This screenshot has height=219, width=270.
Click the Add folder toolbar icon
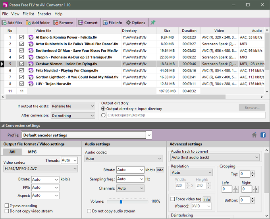[x=28, y=23]
